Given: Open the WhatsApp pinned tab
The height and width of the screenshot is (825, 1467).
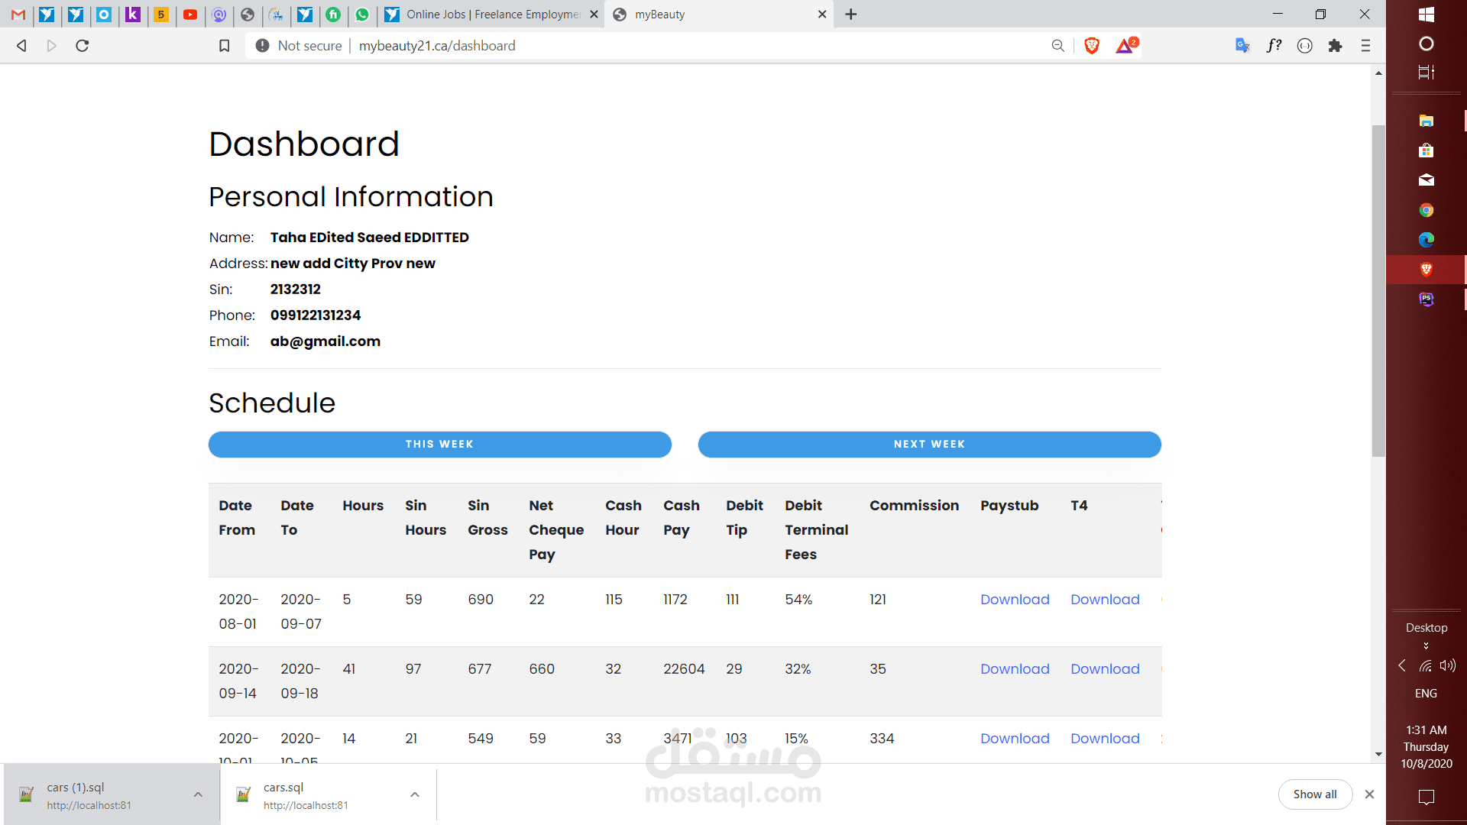Looking at the screenshot, I should tap(362, 14).
